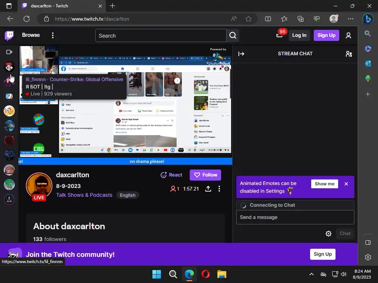Add this page to favorites star

[248, 19]
